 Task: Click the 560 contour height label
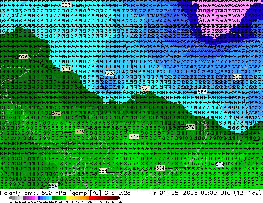[x=237, y=77]
